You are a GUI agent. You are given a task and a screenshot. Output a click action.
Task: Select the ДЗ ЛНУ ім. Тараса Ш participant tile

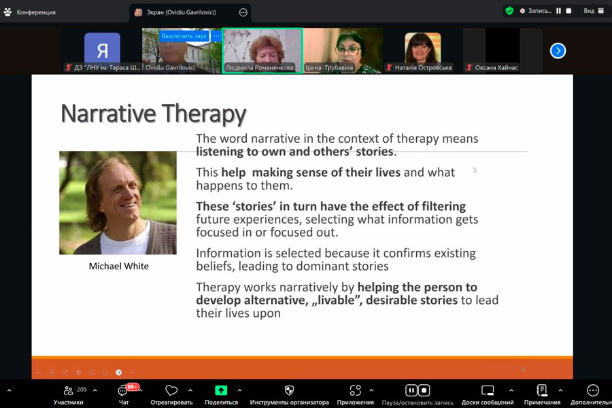click(102, 50)
